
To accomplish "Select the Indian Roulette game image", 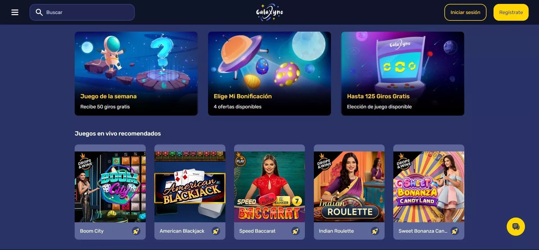I will tap(349, 187).
